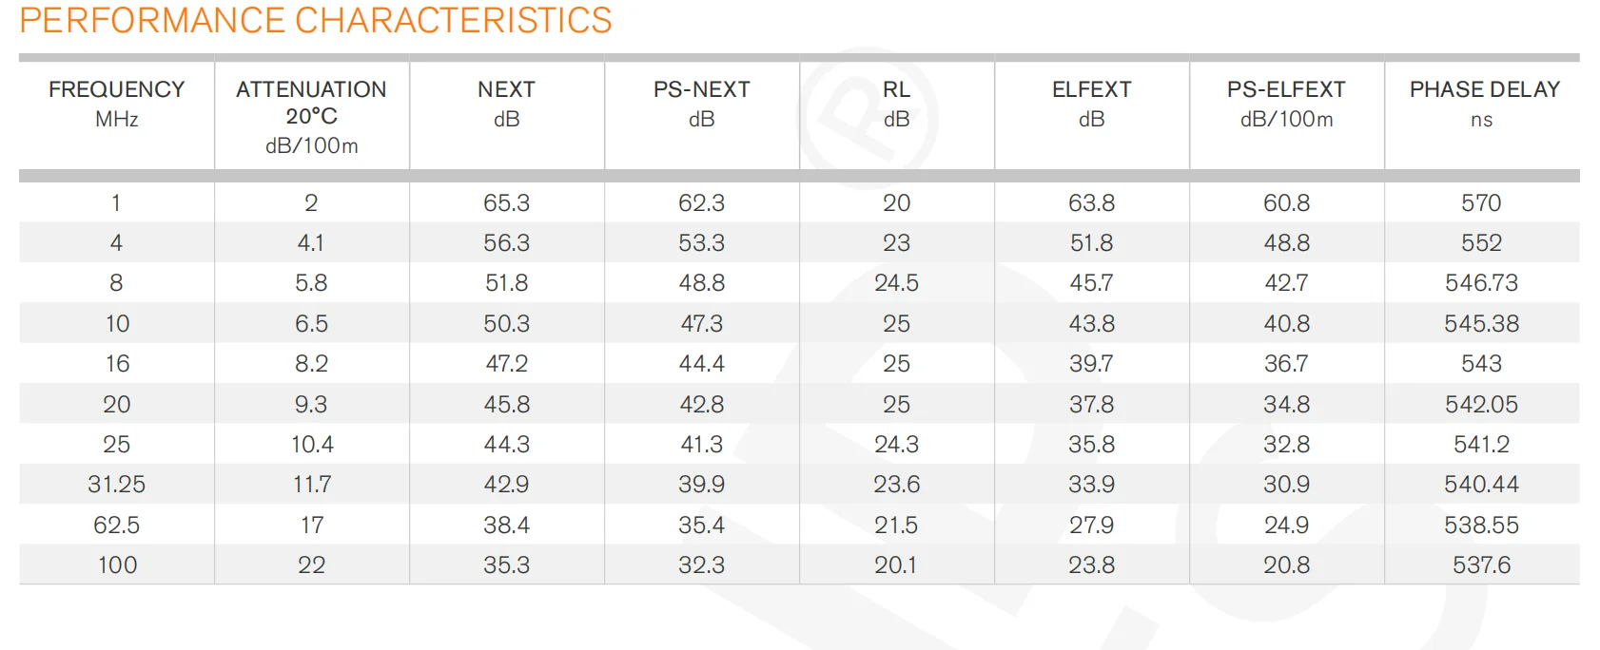Select the 31.25 frequency cell
The width and height of the screenshot is (1600, 650).
tap(117, 485)
